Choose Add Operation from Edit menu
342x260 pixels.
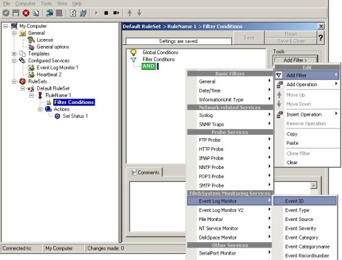click(x=307, y=84)
